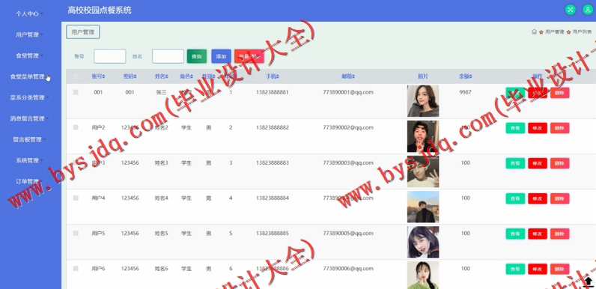Click the fullscreen icon in top bar
The width and height of the screenshot is (596, 289).
point(570,10)
